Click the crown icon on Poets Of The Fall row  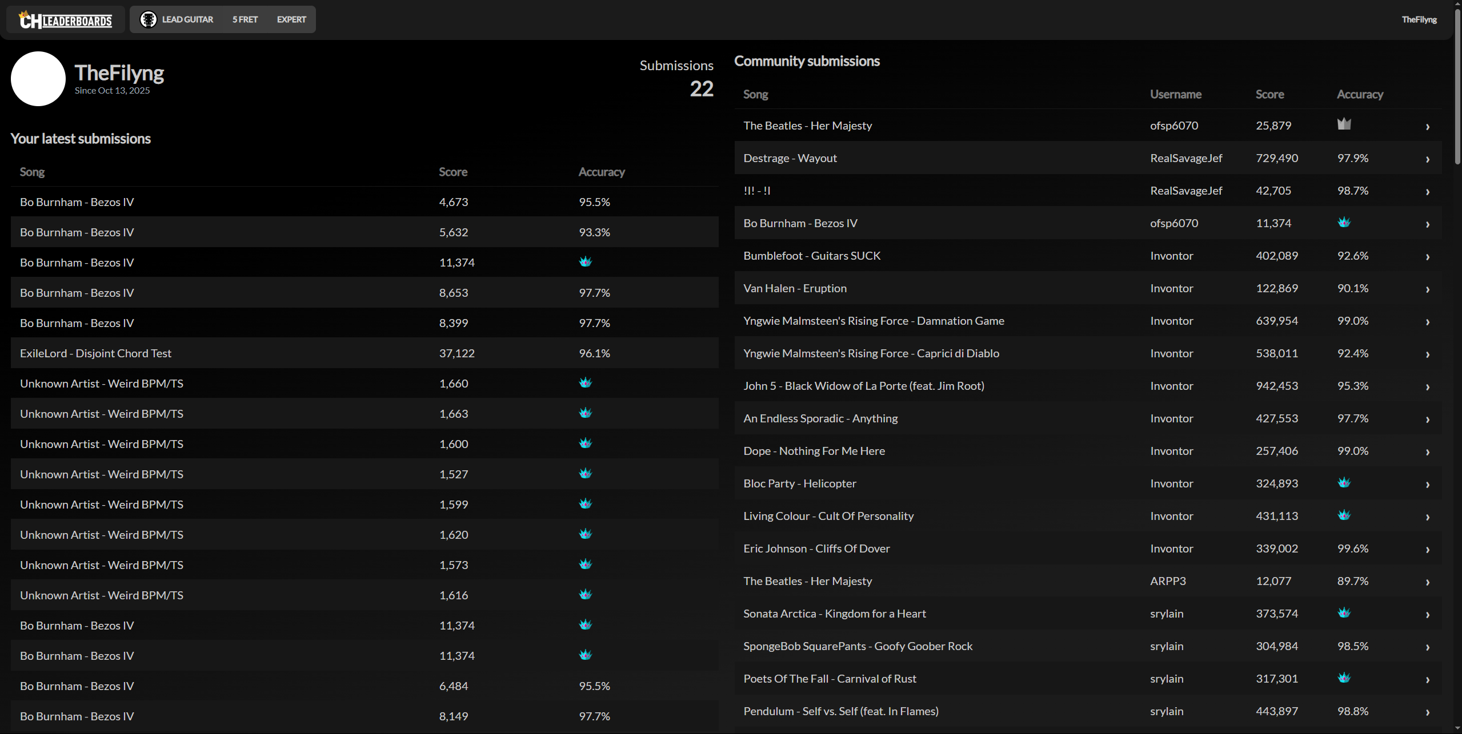[x=1344, y=677]
